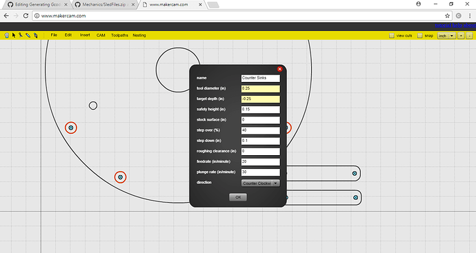Click the target depth input field

click(261, 99)
